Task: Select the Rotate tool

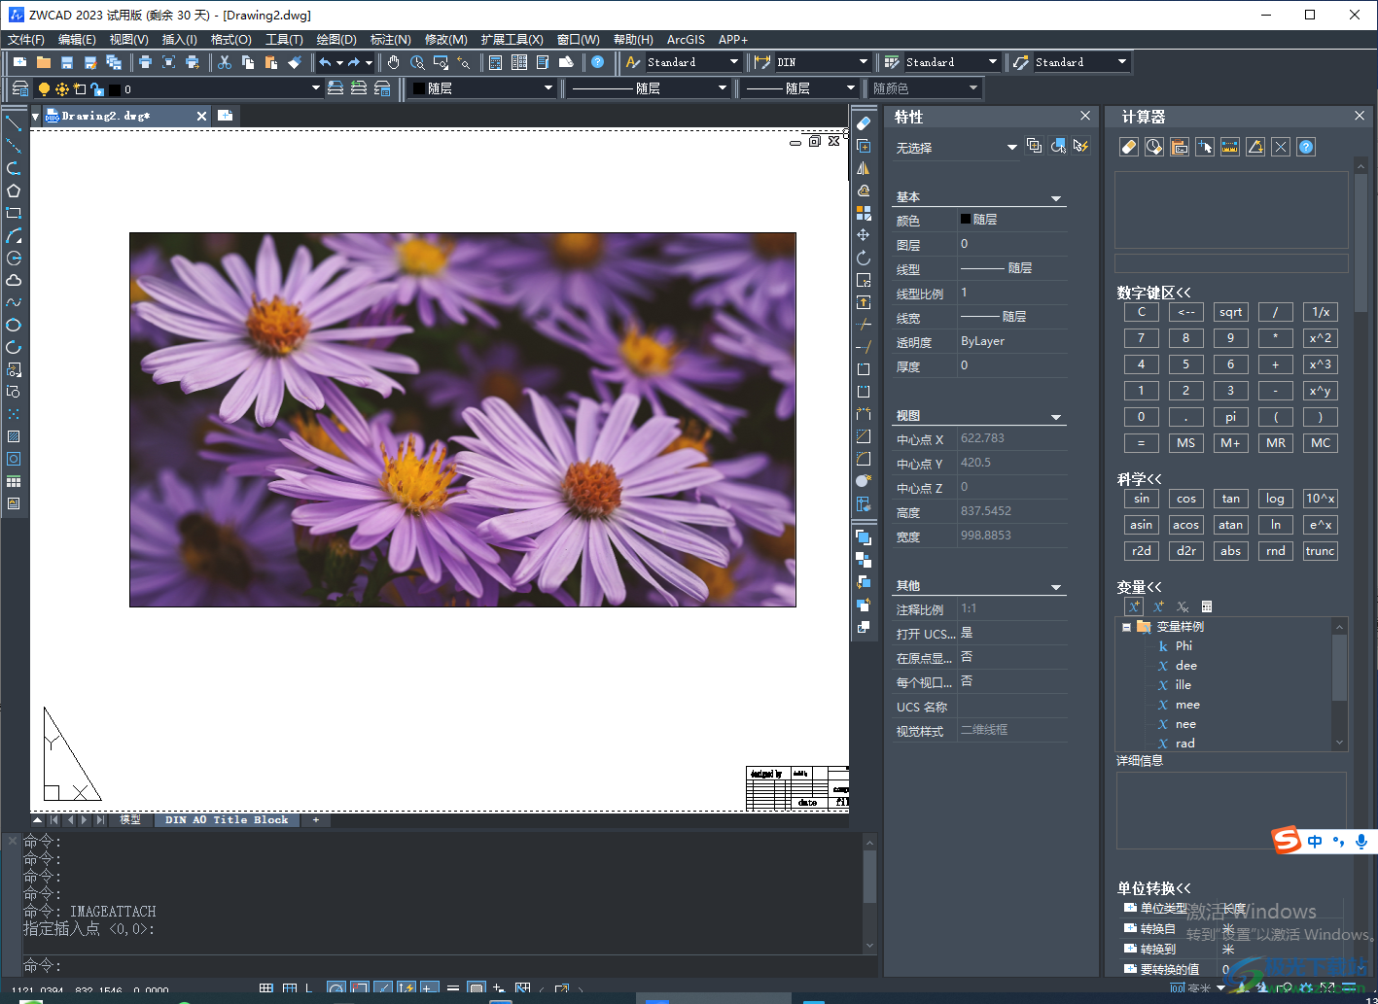Action: point(864,258)
